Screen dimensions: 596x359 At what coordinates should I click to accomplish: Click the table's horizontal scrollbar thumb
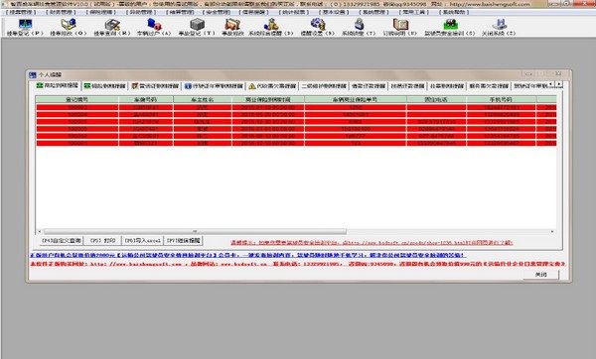195,231
